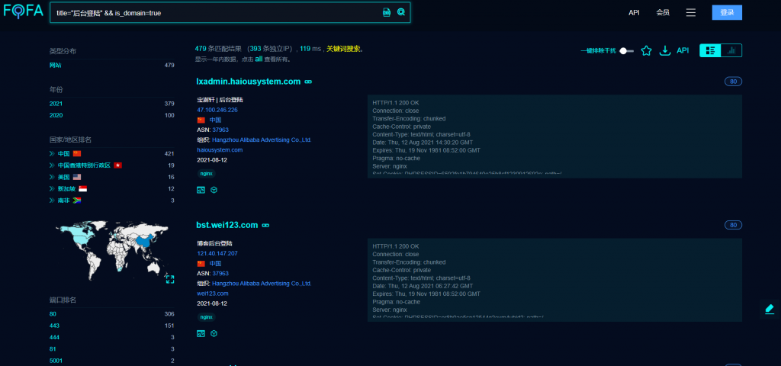Switch to list view layout icon
The height and width of the screenshot is (366, 781).
[x=710, y=50]
